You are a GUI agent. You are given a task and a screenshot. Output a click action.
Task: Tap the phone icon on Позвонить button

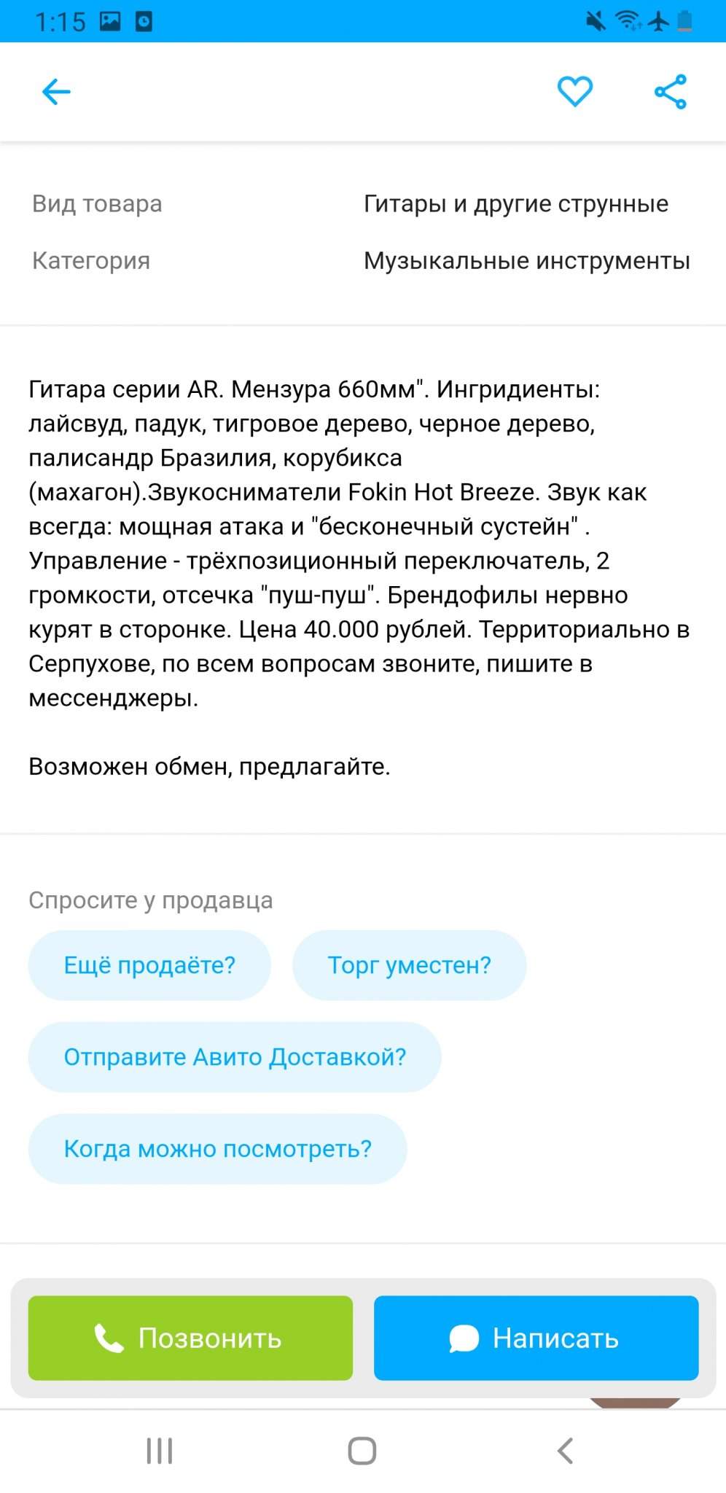point(109,1338)
